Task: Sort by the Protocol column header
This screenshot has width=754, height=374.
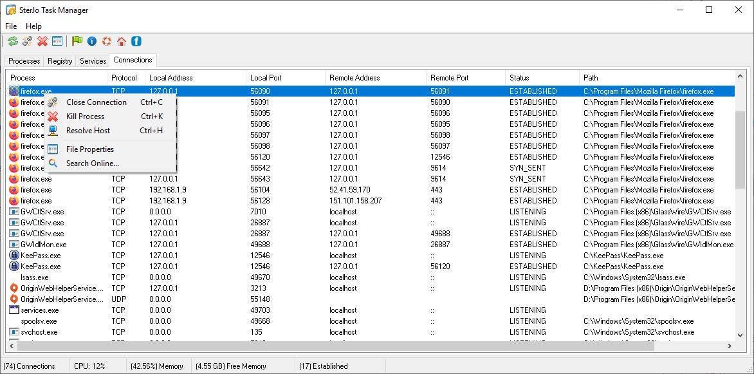Action: (x=126, y=77)
